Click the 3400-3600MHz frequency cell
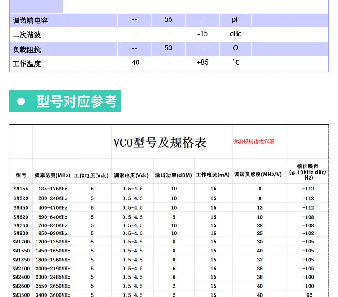The width and height of the screenshot is (338, 297). 53,295
